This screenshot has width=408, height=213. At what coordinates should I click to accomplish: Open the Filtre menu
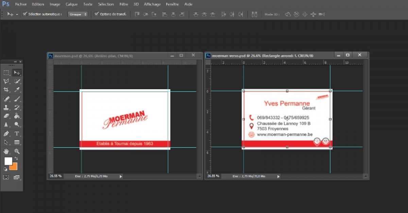click(124, 4)
